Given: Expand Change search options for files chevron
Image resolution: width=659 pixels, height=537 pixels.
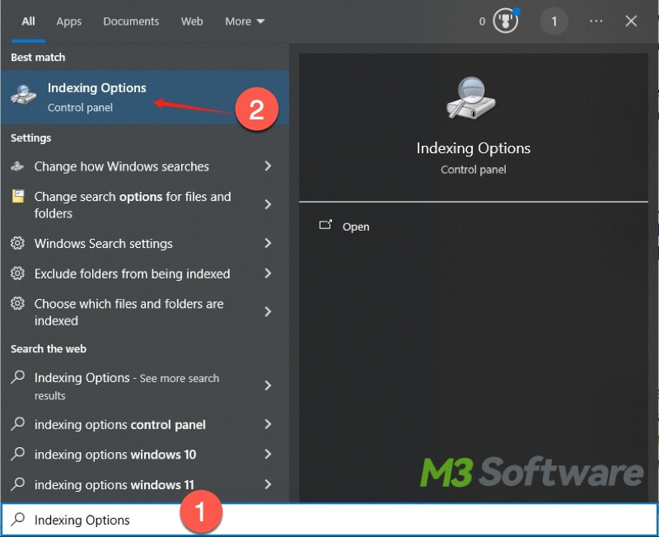Looking at the screenshot, I should 268,204.
